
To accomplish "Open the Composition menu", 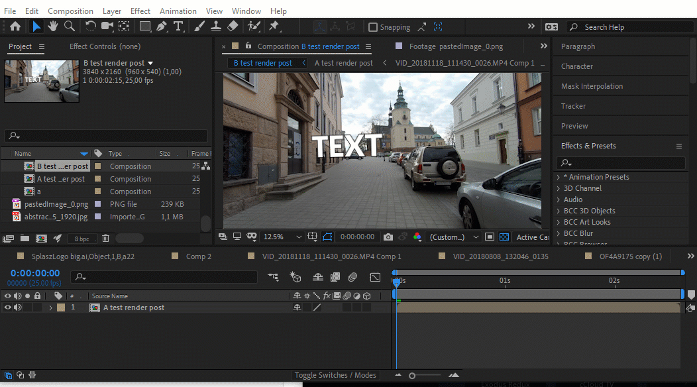I will point(70,11).
